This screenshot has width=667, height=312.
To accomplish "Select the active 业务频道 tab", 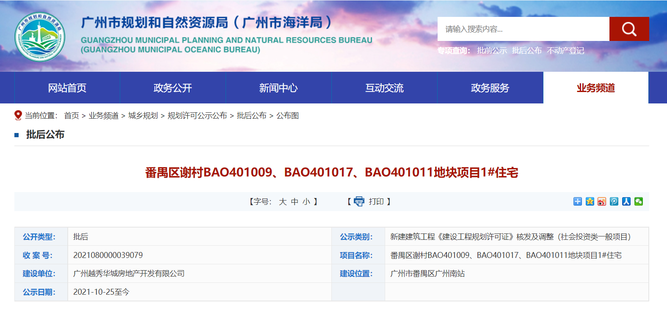I will pyautogui.click(x=596, y=88).
